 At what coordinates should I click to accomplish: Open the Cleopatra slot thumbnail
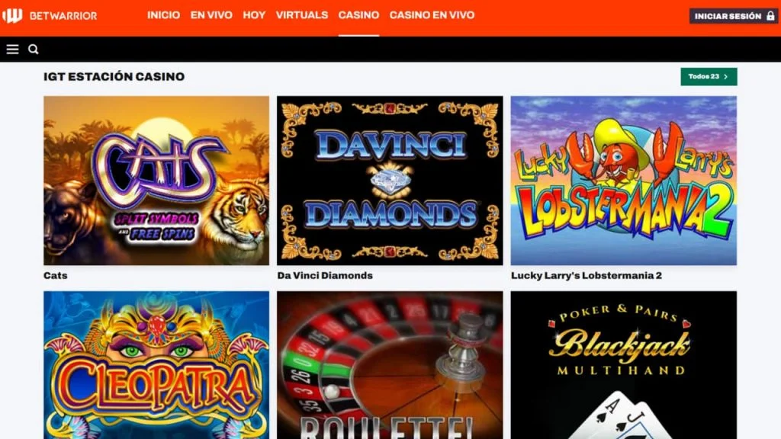pyautogui.click(x=156, y=365)
